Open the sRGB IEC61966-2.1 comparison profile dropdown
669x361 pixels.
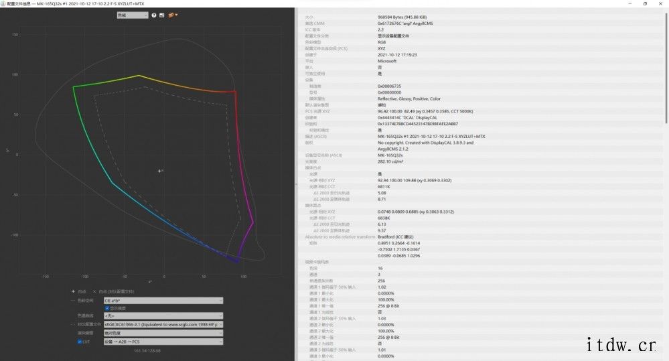pyautogui.click(x=163, y=325)
